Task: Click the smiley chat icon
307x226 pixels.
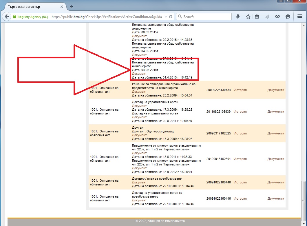Action: 288,17
